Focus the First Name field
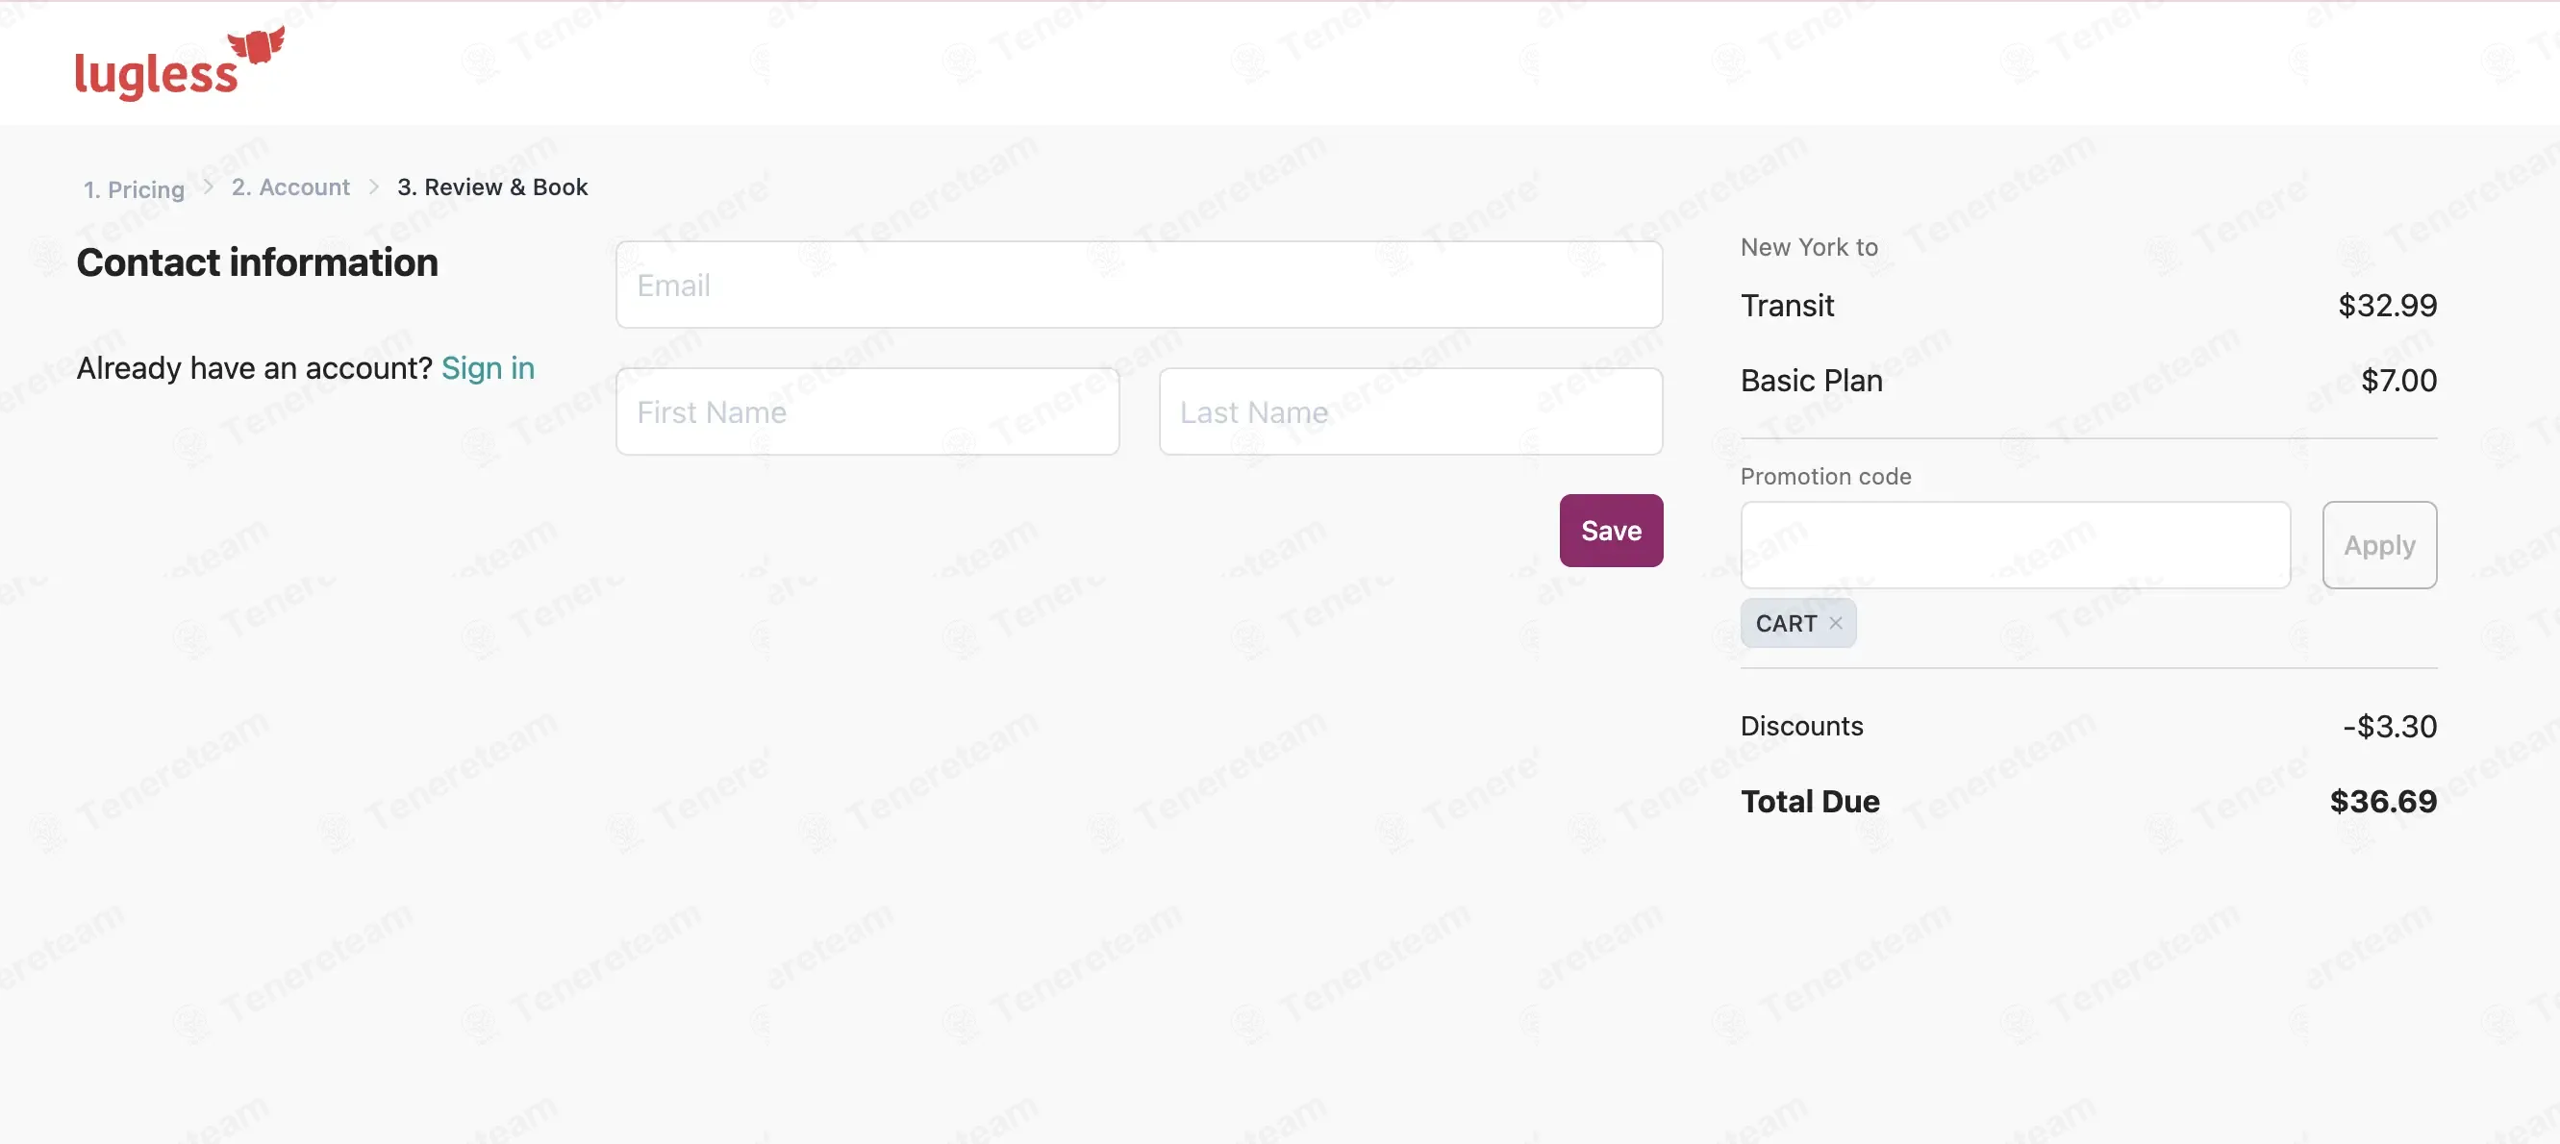 point(867,411)
